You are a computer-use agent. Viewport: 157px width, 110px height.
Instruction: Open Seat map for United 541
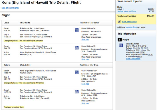tap(85, 39)
